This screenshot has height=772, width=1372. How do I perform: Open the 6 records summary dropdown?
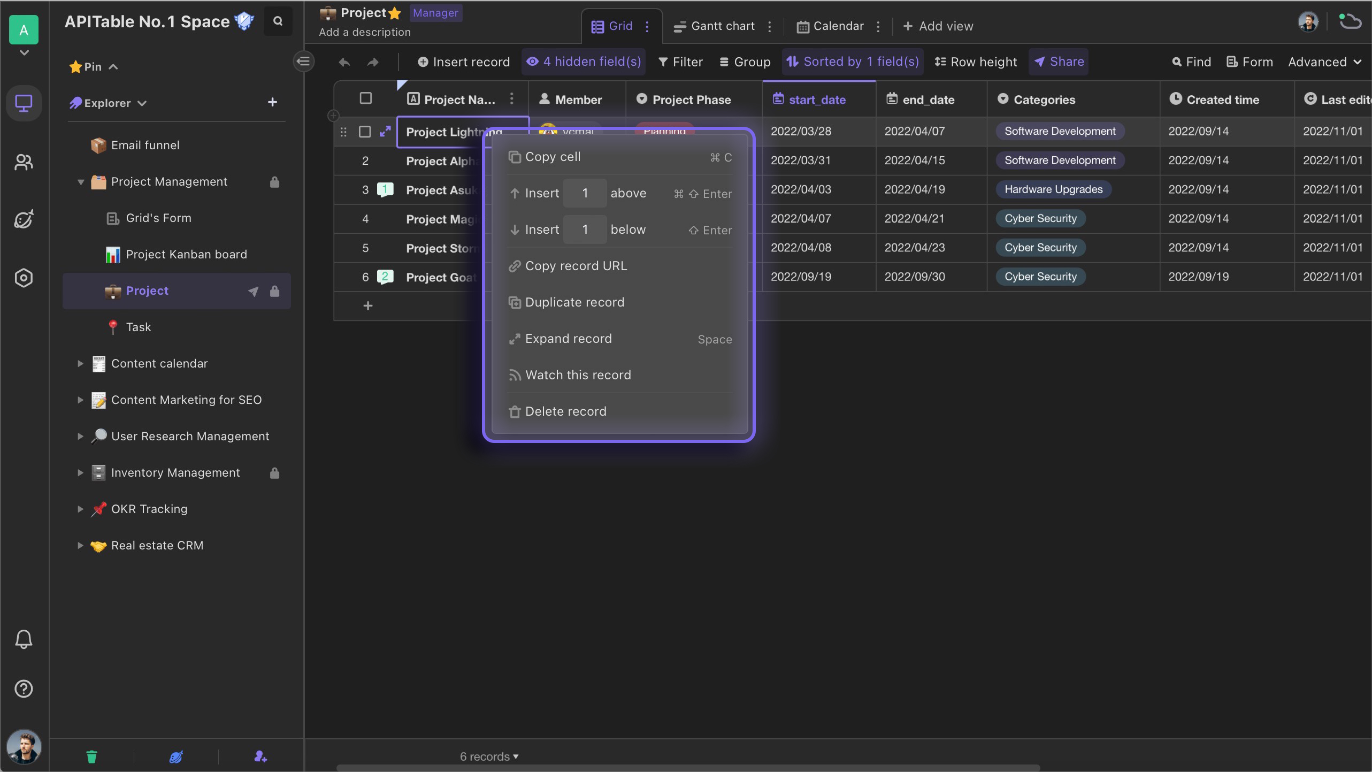pos(489,756)
